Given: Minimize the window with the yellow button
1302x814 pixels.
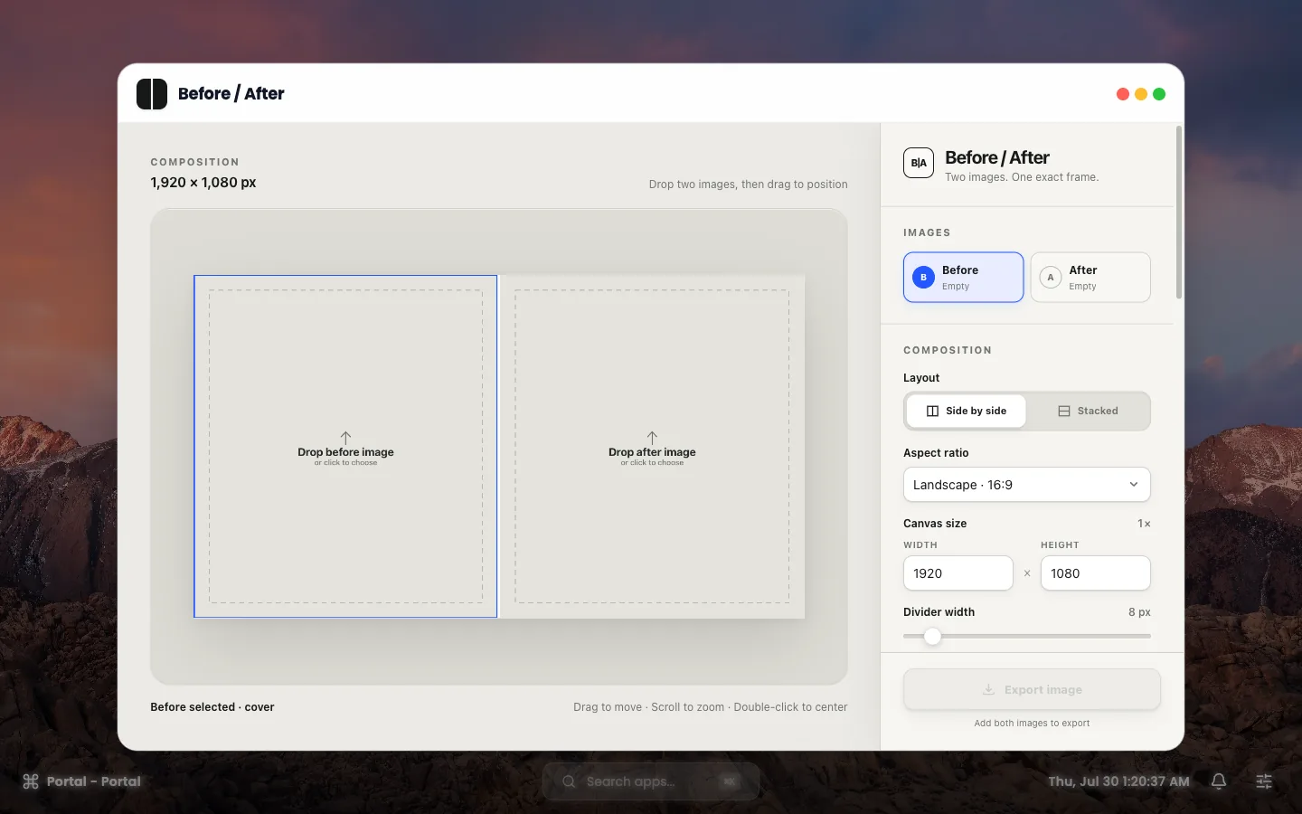Looking at the screenshot, I should pyautogui.click(x=1141, y=94).
